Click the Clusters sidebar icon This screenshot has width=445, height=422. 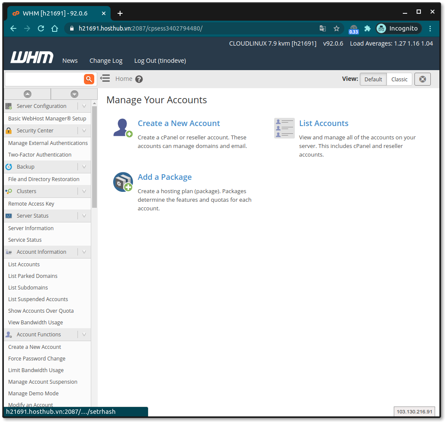coord(9,191)
